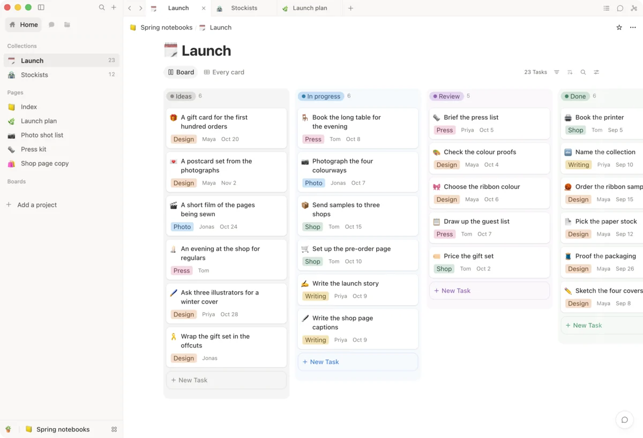Click the plus icon beside sidebar search
Viewport: 643px width, 438px height.
click(x=114, y=7)
